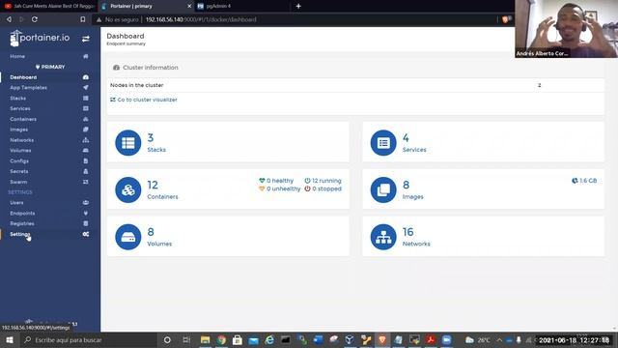Click the '0 stopped' containers status
Image resolution: width=618 pixels, height=348 pixels.
point(323,189)
